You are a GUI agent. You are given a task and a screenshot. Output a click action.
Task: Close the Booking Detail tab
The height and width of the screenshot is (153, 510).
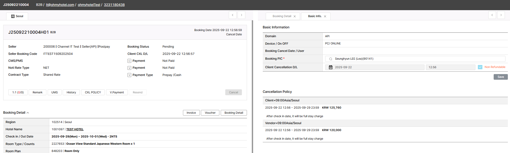point(295,16)
